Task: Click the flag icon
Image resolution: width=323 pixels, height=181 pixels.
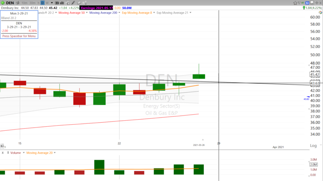Action: [299, 3]
